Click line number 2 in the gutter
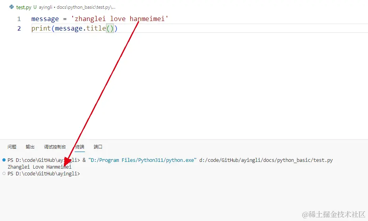The image size is (368, 221). click(19, 29)
